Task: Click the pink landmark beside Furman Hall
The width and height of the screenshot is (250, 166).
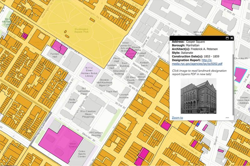Action: [60, 48]
